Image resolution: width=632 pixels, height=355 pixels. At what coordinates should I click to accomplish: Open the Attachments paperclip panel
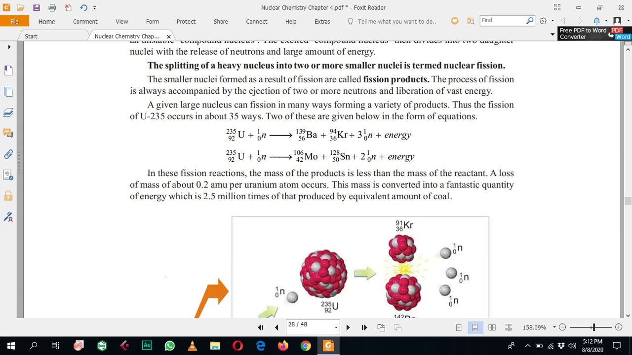pos(8,154)
